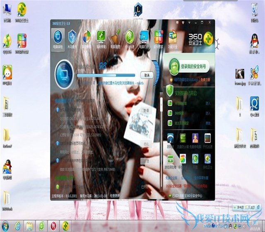This screenshot has width=265, height=232.
Task: Open the 电脑门诊 stethoscope icon
Action: [144, 40]
